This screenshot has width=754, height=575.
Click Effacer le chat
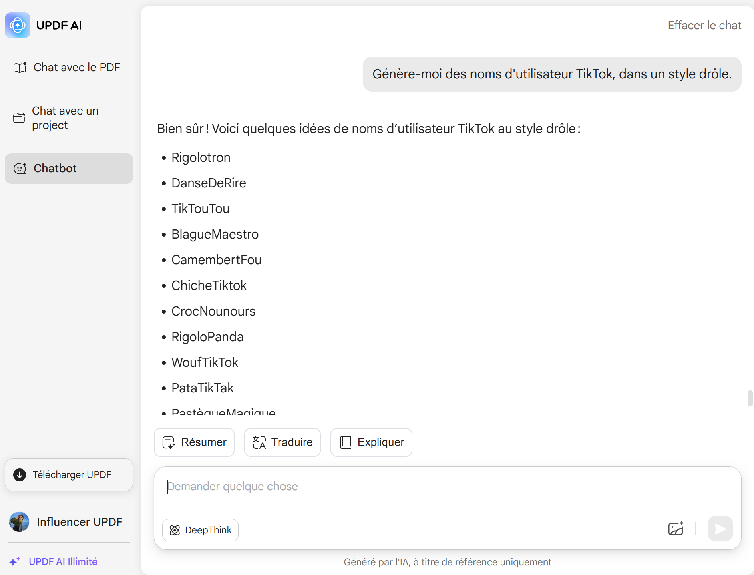[704, 25]
